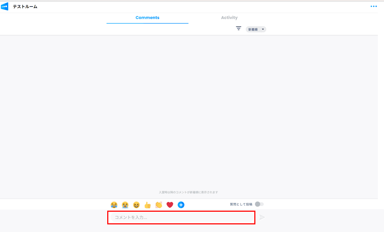Click the grinning squinting face emoji
The image size is (384, 232).
(136, 205)
